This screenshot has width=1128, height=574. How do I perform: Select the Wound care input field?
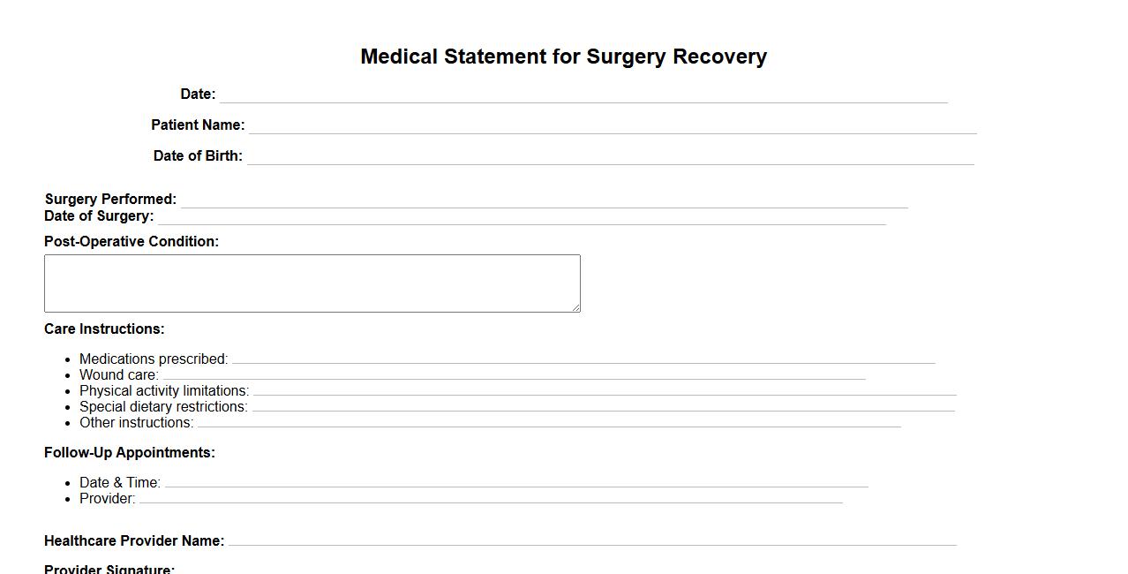(x=512, y=375)
